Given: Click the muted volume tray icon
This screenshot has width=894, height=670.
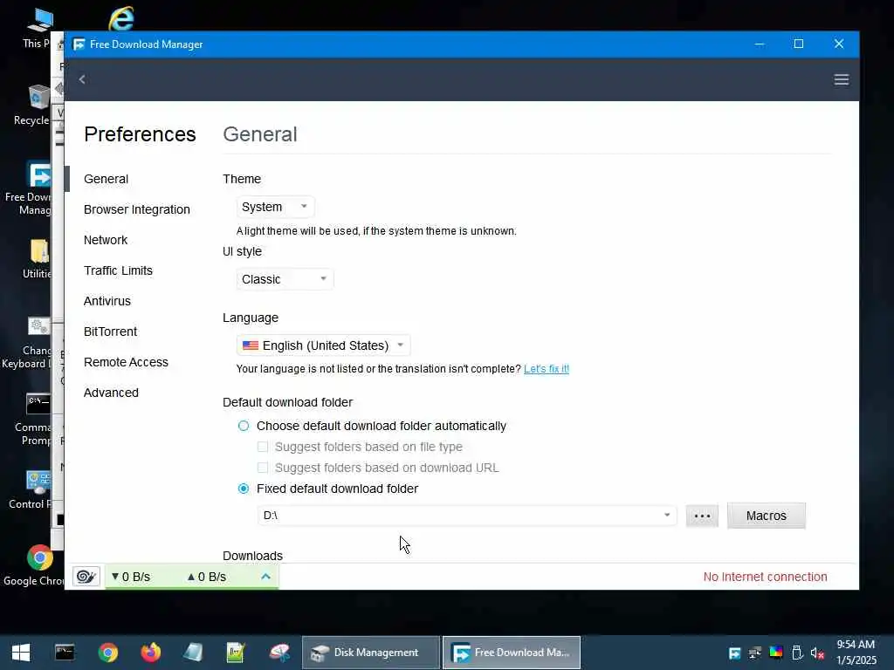Looking at the screenshot, I should click(x=817, y=653).
